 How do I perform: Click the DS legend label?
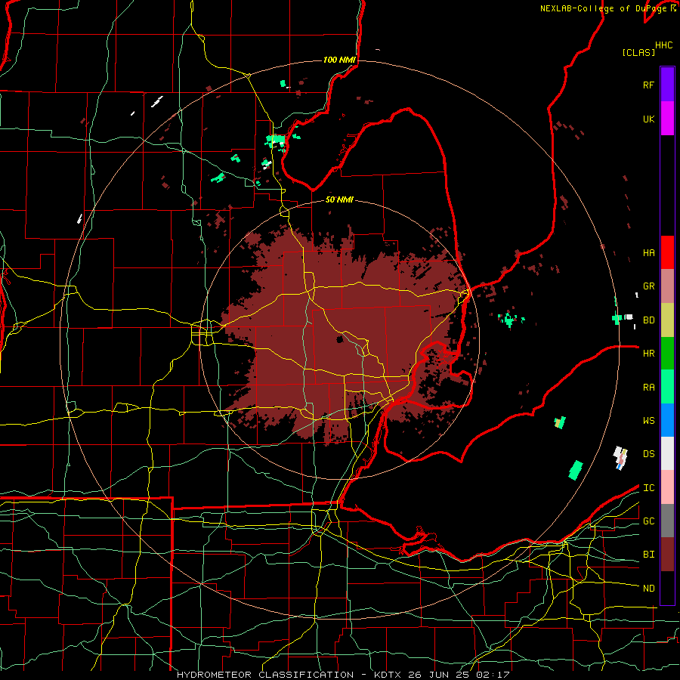[649, 454]
